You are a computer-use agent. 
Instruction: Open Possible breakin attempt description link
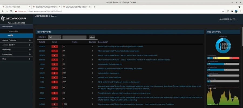[x=124, y=93]
